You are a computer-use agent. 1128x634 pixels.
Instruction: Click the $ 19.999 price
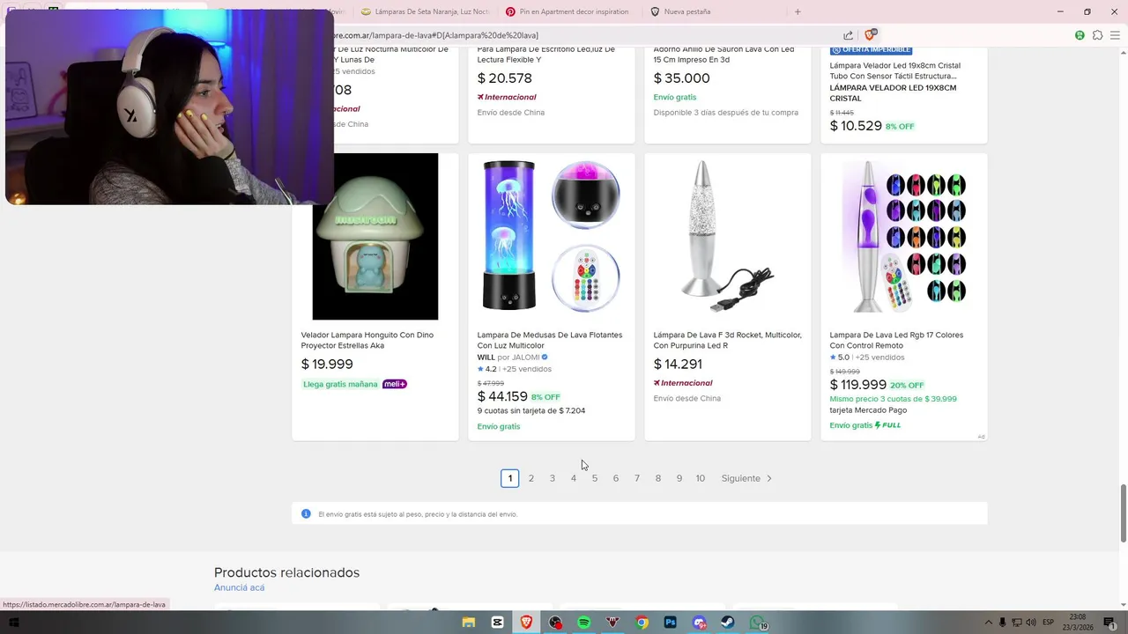point(327,365)
